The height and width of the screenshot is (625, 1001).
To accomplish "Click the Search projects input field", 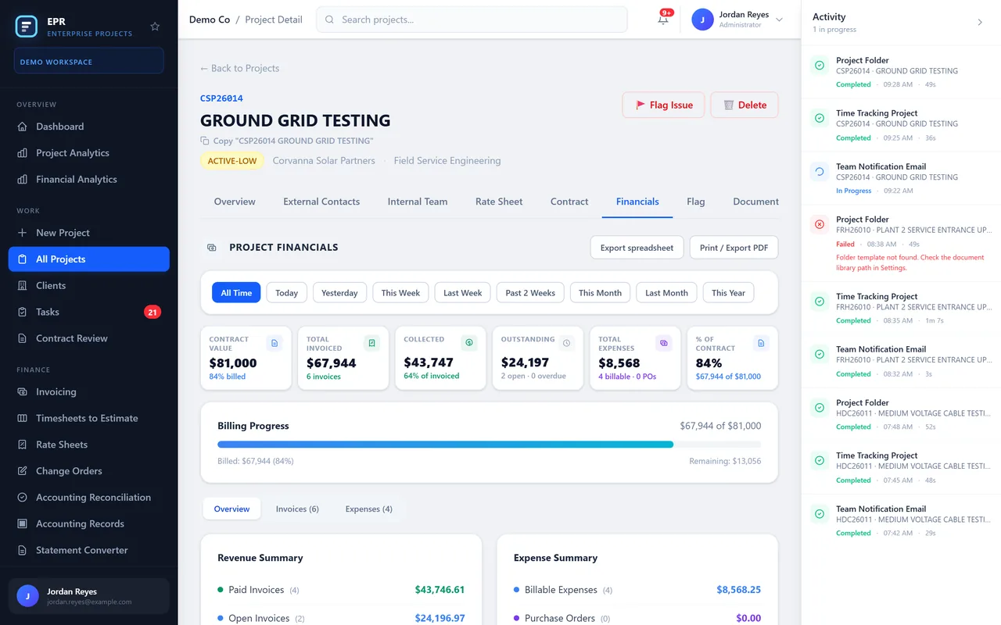I will pos(472,20).
